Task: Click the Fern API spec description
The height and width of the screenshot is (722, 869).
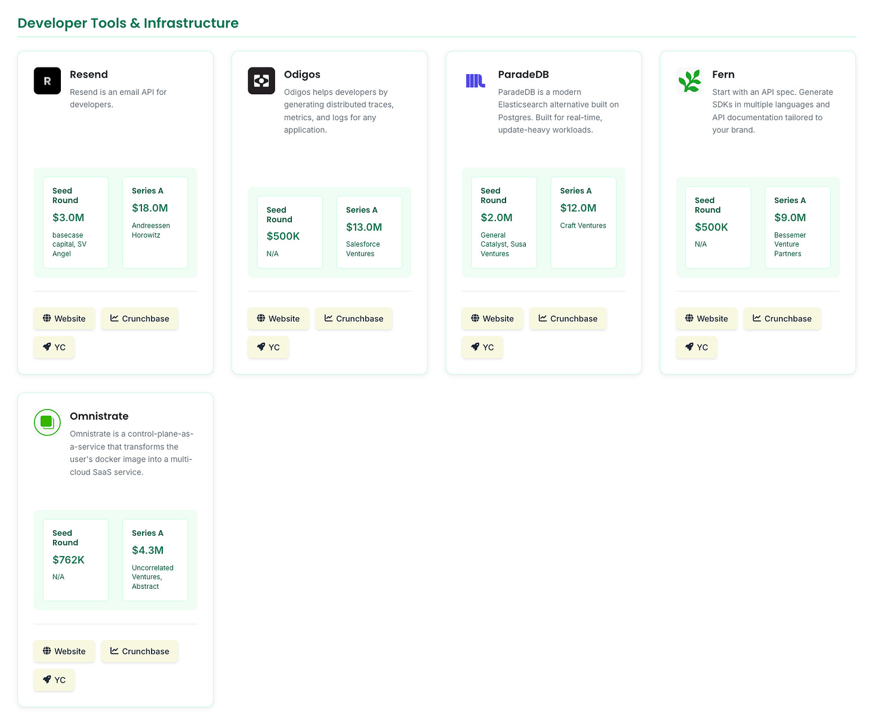Action: coord(772,111)
